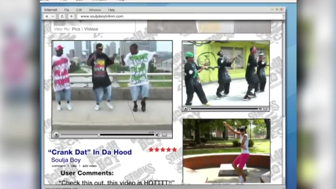
Task: Click the Soulja Boy artist name
Action: click(x=66, y=160)
